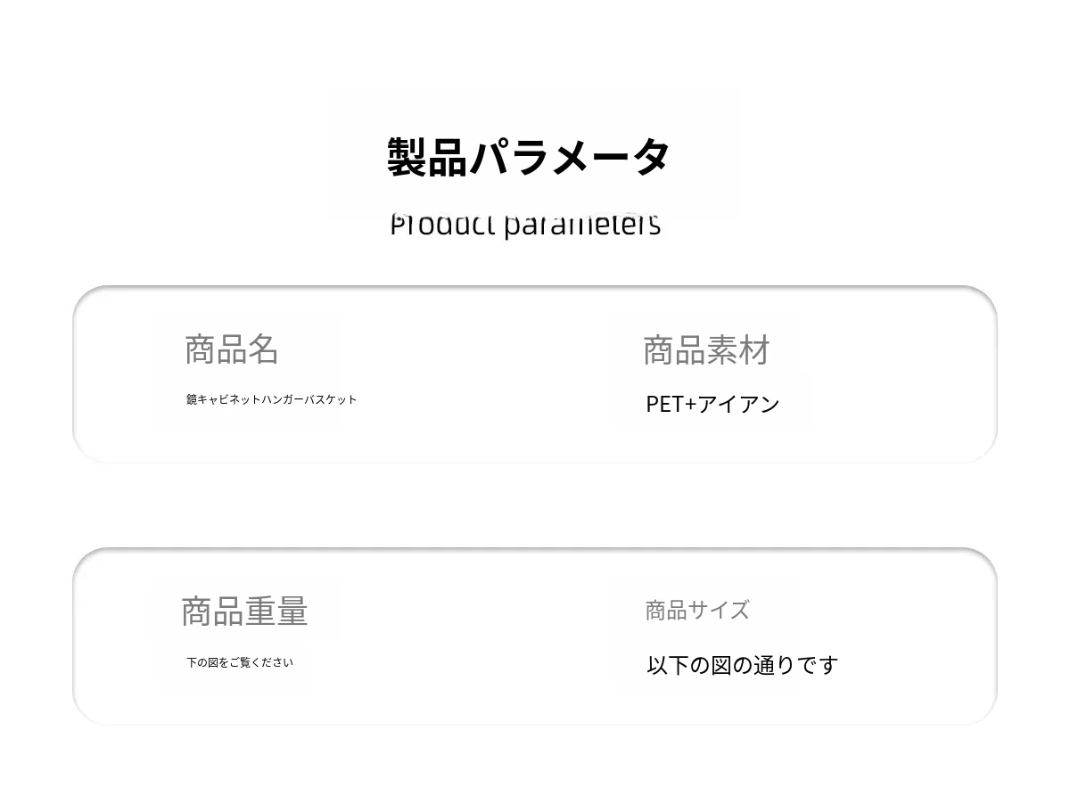
Task: Click the product name "鏡キャビネットハンガーバスケット"
Action: coord(271,399)
